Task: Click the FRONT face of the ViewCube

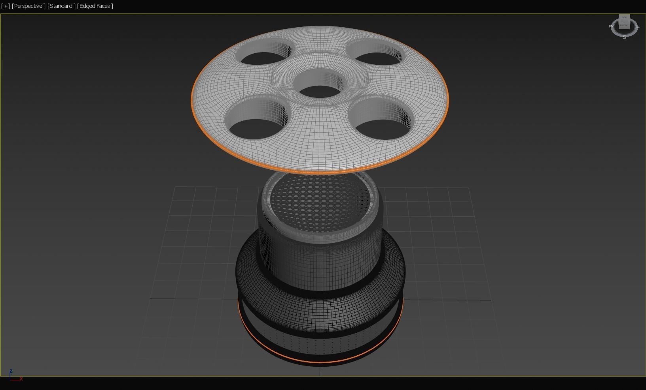Action: [x=624, y=24]
